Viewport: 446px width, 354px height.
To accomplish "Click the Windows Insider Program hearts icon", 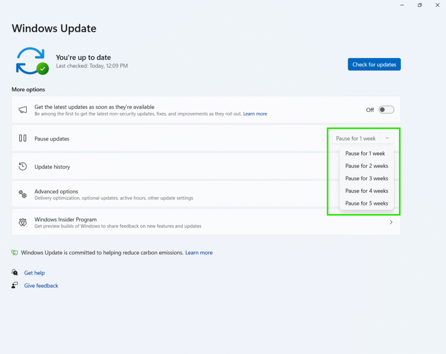I will click(x=23, y=222).
